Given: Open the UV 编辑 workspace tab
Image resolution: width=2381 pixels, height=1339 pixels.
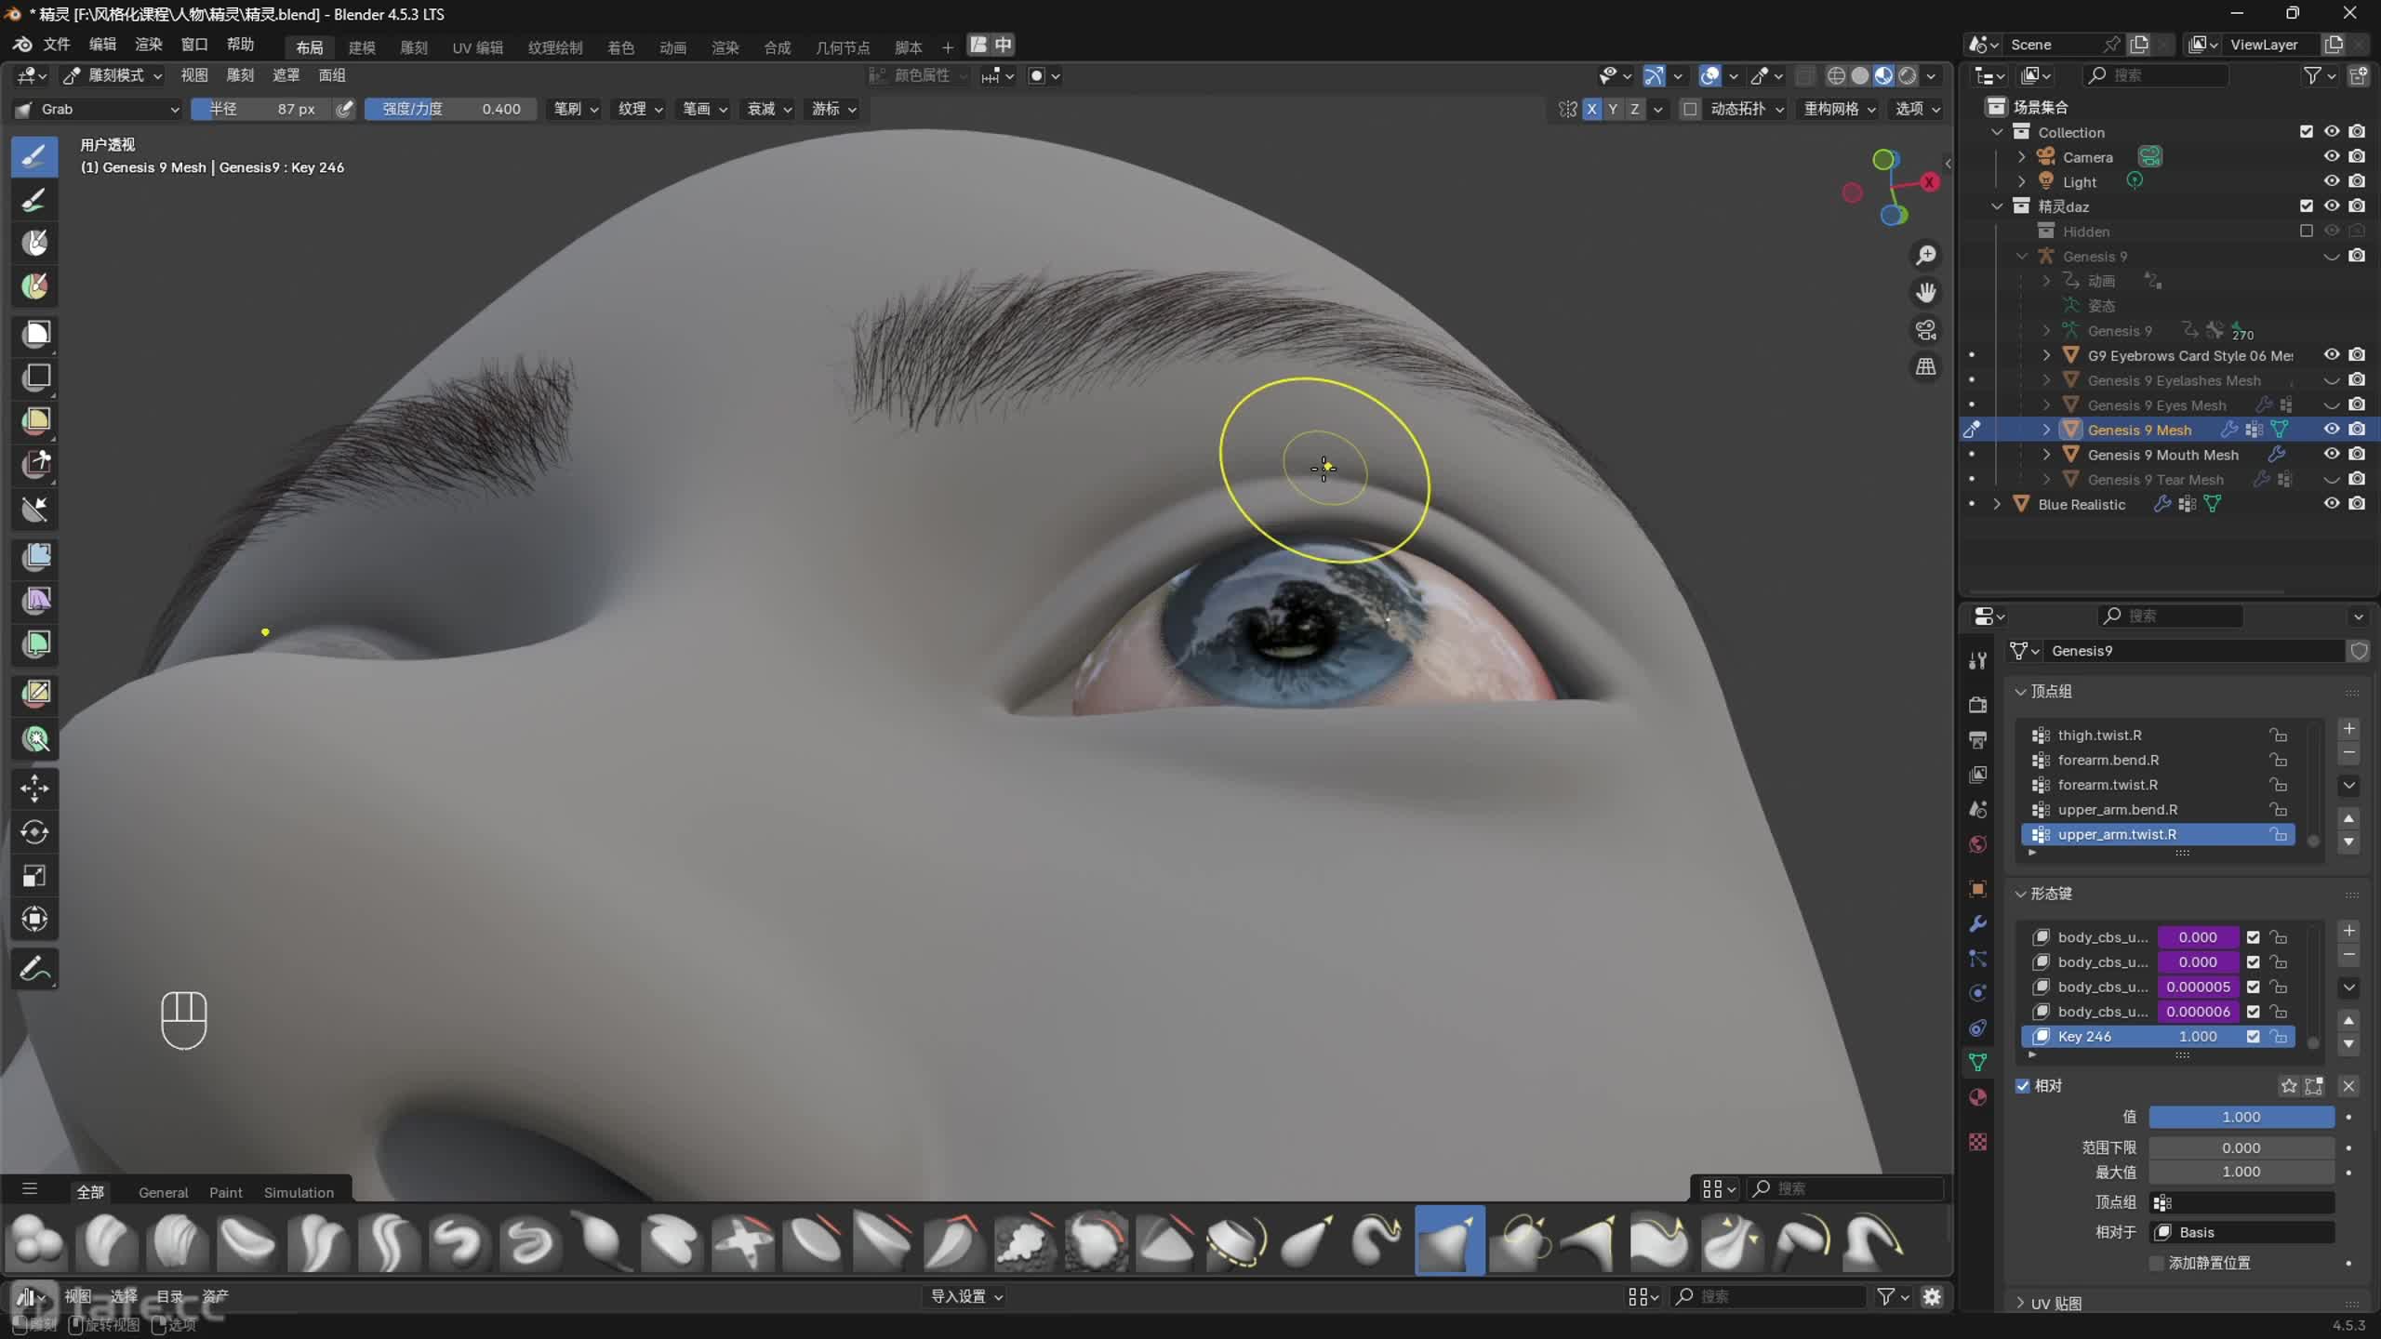Looking at the screenshot, I should pos(477,47).
